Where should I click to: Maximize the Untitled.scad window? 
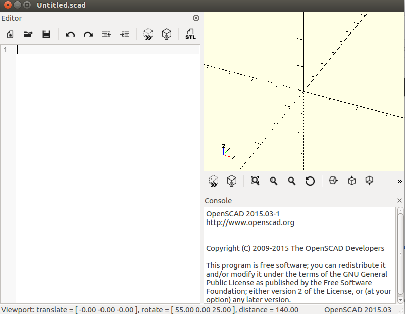(x=27, y=5)
